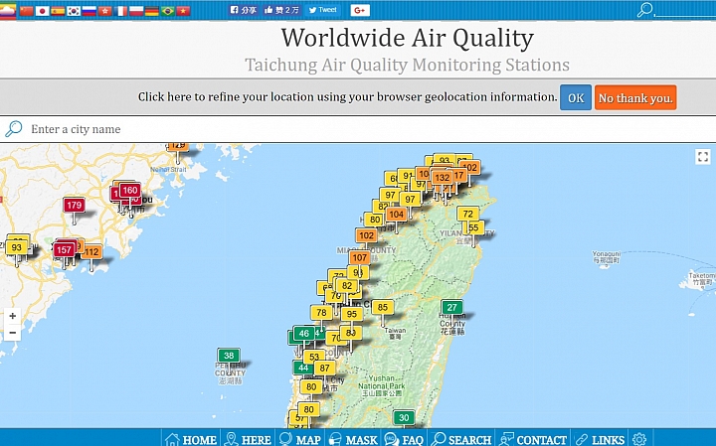Select the green 44 station marker
Image resolution: width=716 pixels, height=446 pixels.
pyautogui.click(x=302, y=368)
